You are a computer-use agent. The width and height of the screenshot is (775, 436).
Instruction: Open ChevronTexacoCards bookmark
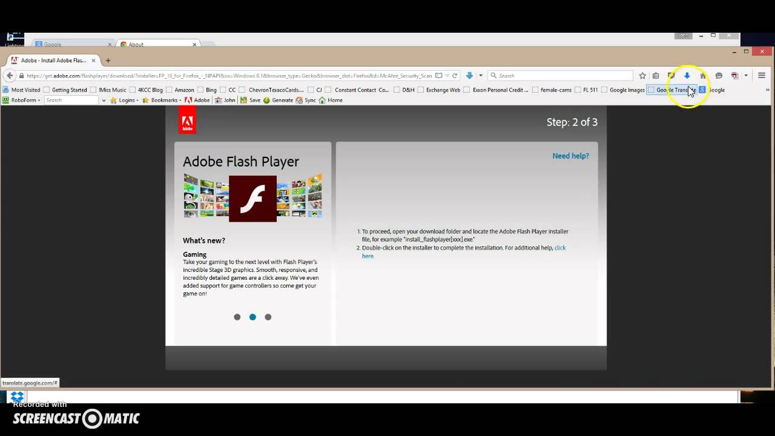(272, 90)
